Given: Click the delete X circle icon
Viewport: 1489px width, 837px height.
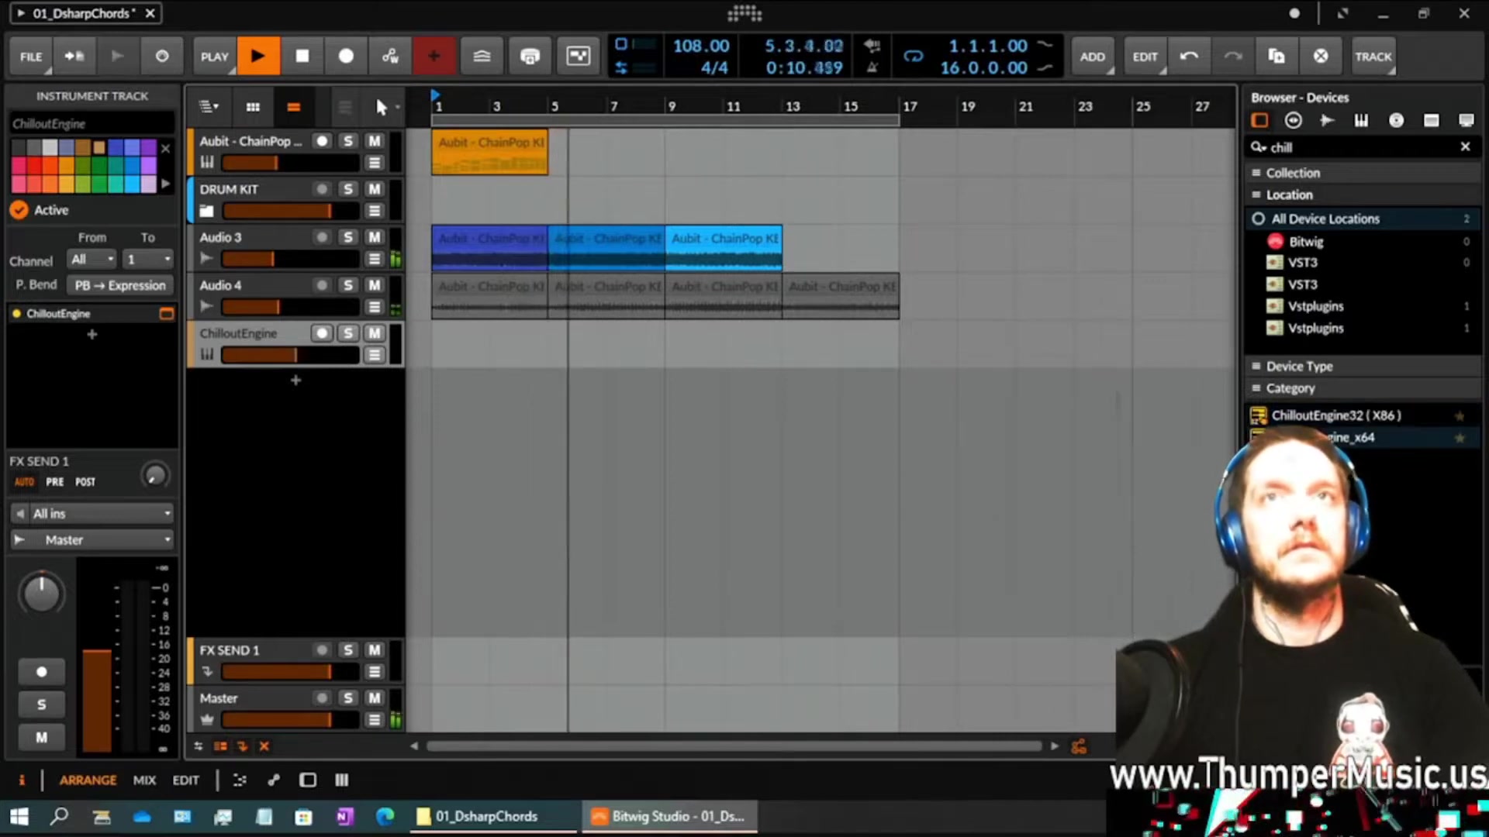Looking at the screenshot, I should pos(1321,56).
